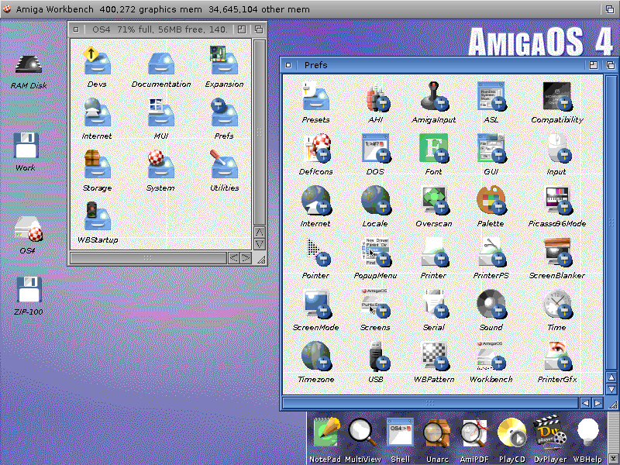Open Shell from the dock
Screen dimensions: 620x465
click(400, 434)
